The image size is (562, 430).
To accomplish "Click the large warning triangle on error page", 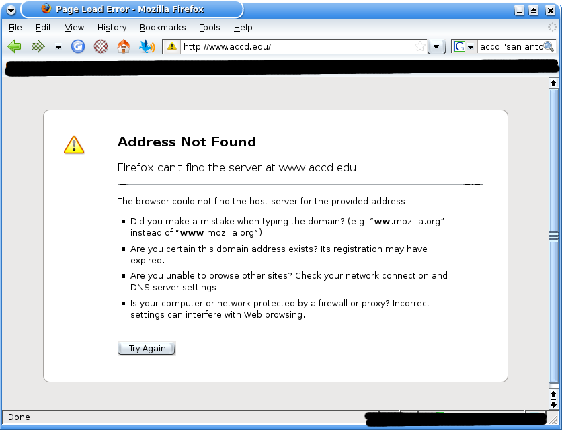I will 74,144.
